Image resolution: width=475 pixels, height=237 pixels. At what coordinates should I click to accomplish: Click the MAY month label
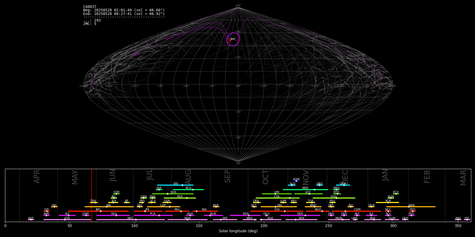pyautogui.click(x=75, y=177)
